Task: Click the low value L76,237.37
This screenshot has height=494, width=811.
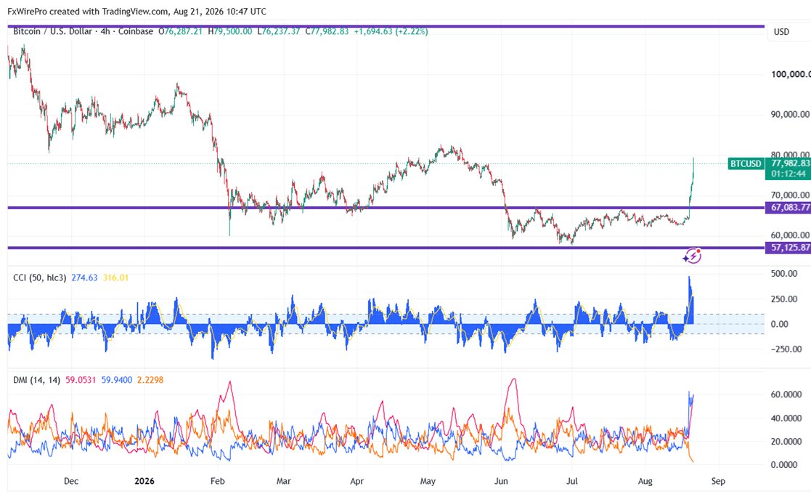Action: tap(278, 31)
